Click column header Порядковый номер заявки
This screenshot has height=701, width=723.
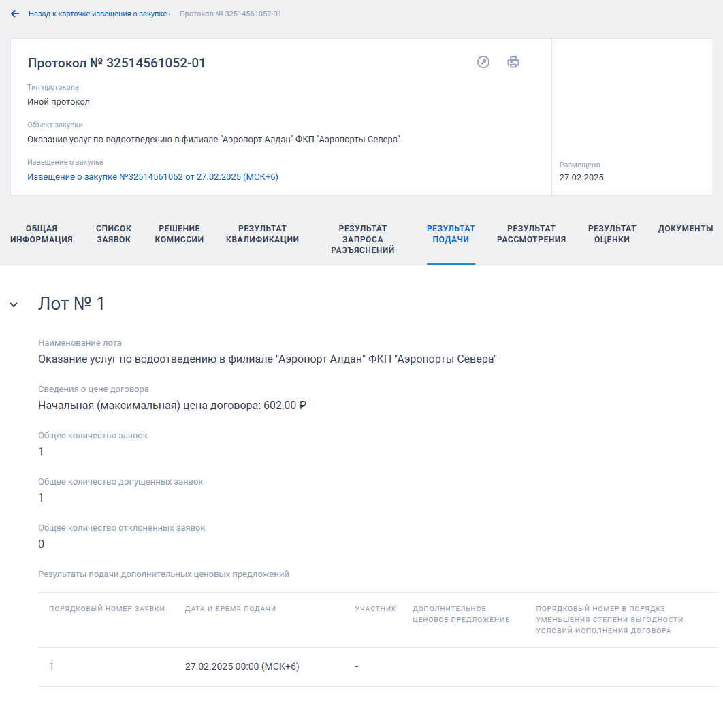[x=107, y=609]
